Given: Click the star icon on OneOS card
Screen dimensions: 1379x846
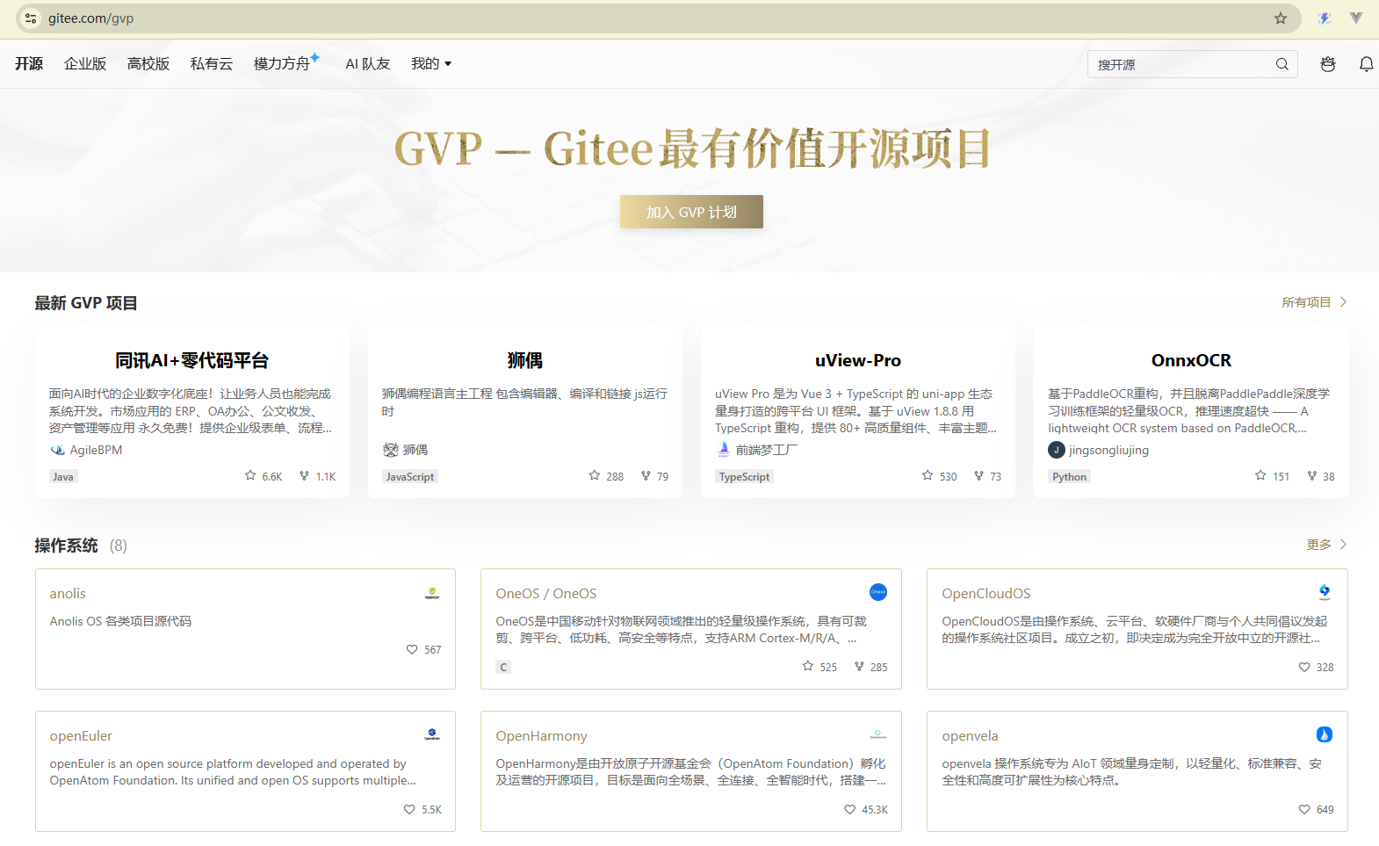Looking at the screenshot, I should 808,666.
